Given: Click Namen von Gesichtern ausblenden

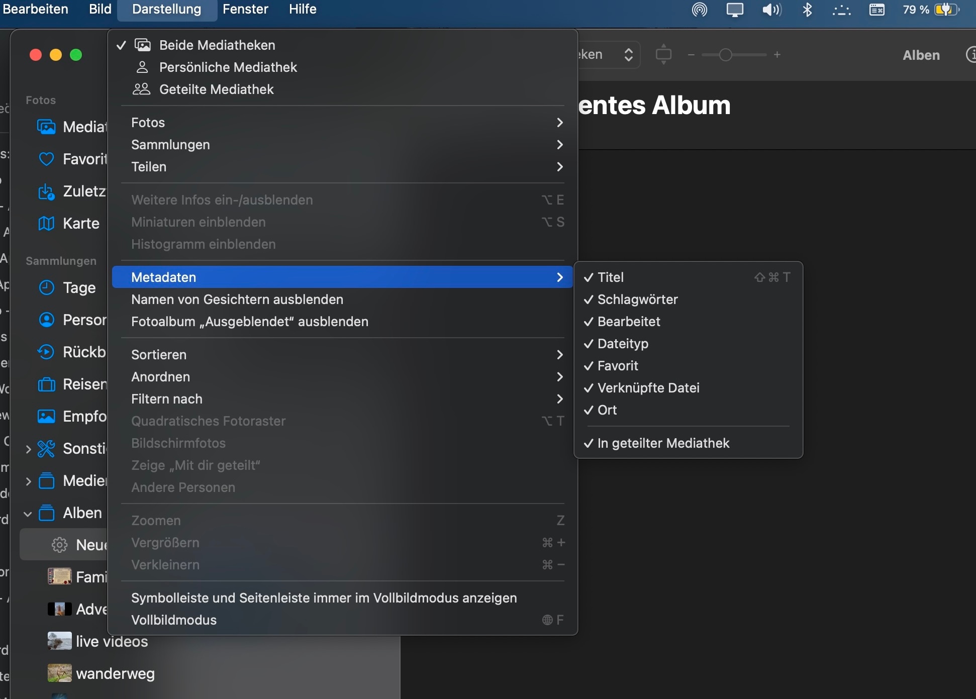Looking at the screenshot, I should tap(237, 299).
